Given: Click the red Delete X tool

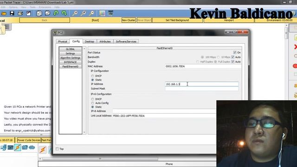Looking at the screenshot, I should pyautogui.click(x=295, y=47).
